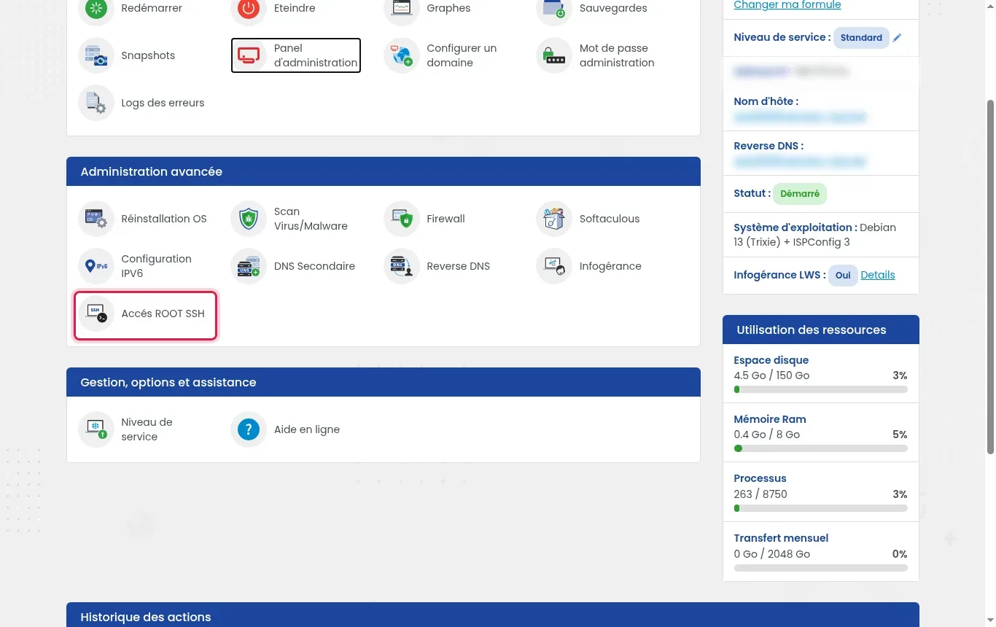
Task: Open the Infogérance LWS Details link
Action: pyautogui.click(x=878, y=275)
